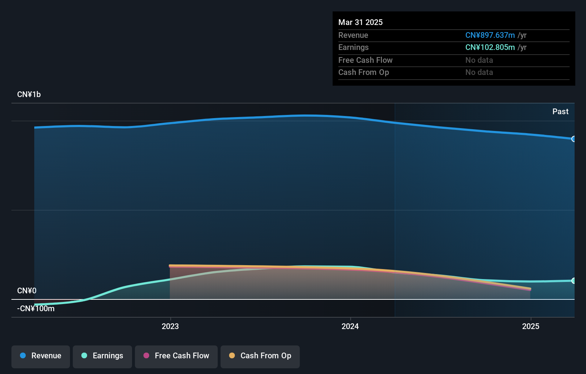Click the Mar 31 2025 tooltip date
Viewport: 586px width, 374px height.
[360, 22]
